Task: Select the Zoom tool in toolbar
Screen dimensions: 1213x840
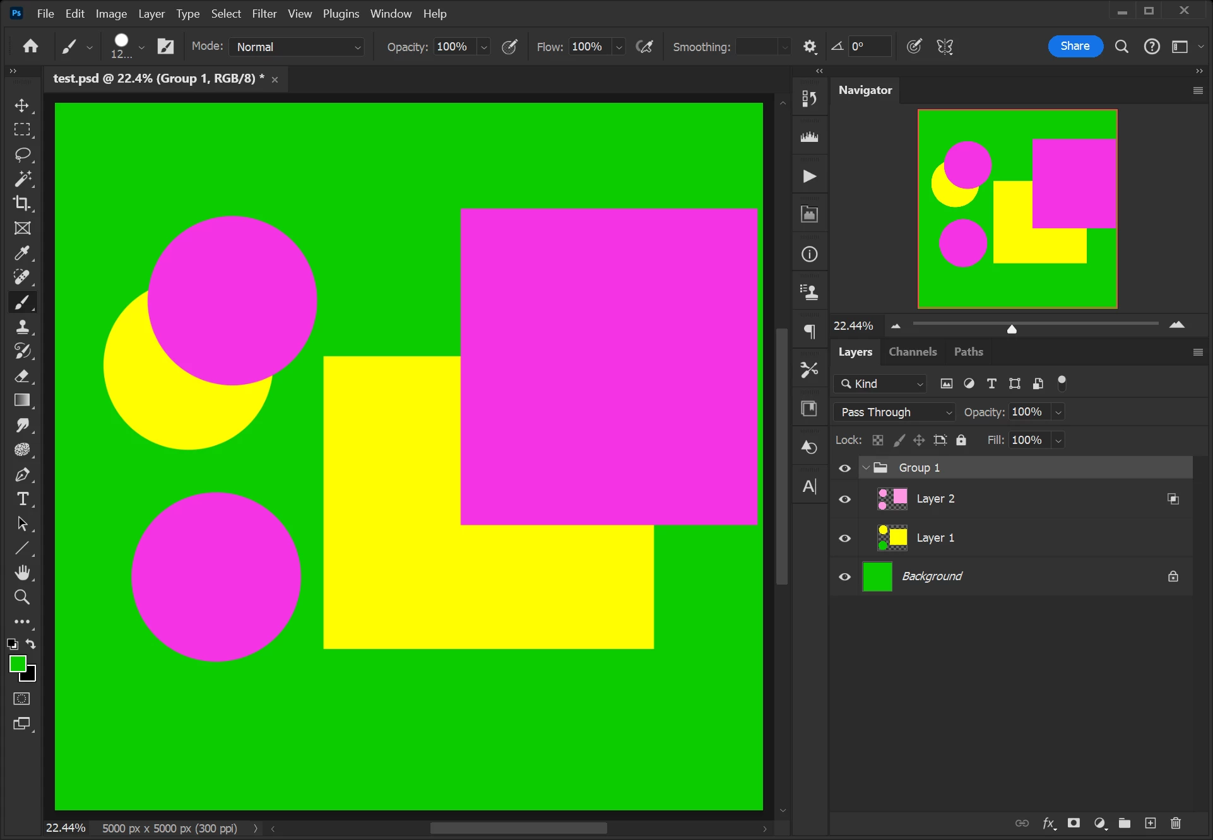Action: (x=22, y=597)
